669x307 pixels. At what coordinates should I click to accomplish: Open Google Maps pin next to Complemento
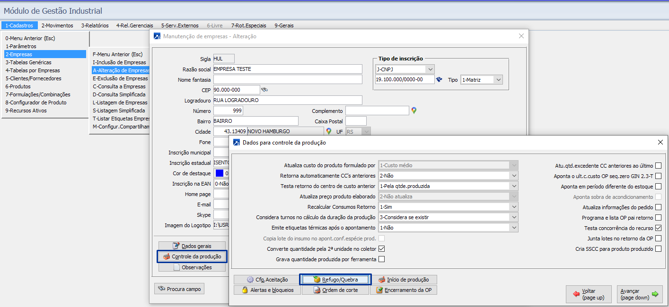(414, 111)
